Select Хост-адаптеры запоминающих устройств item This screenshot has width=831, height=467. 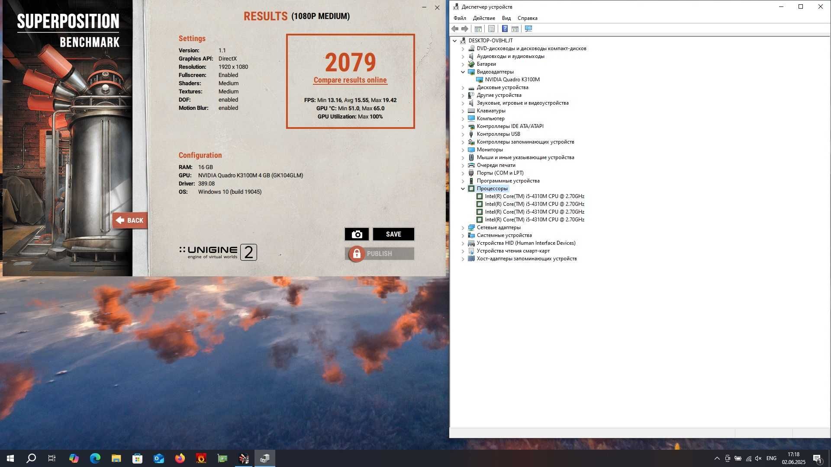click(527, 259)
